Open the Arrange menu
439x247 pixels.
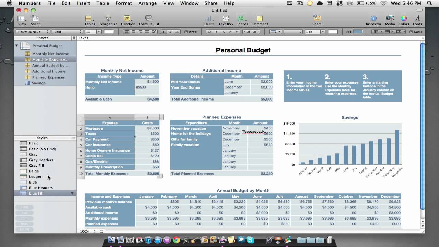[148, 3]
